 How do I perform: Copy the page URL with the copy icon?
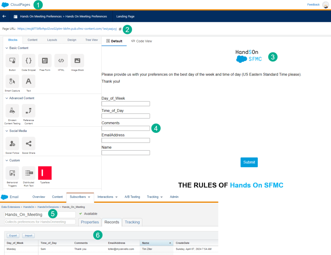tap(120, 29)
